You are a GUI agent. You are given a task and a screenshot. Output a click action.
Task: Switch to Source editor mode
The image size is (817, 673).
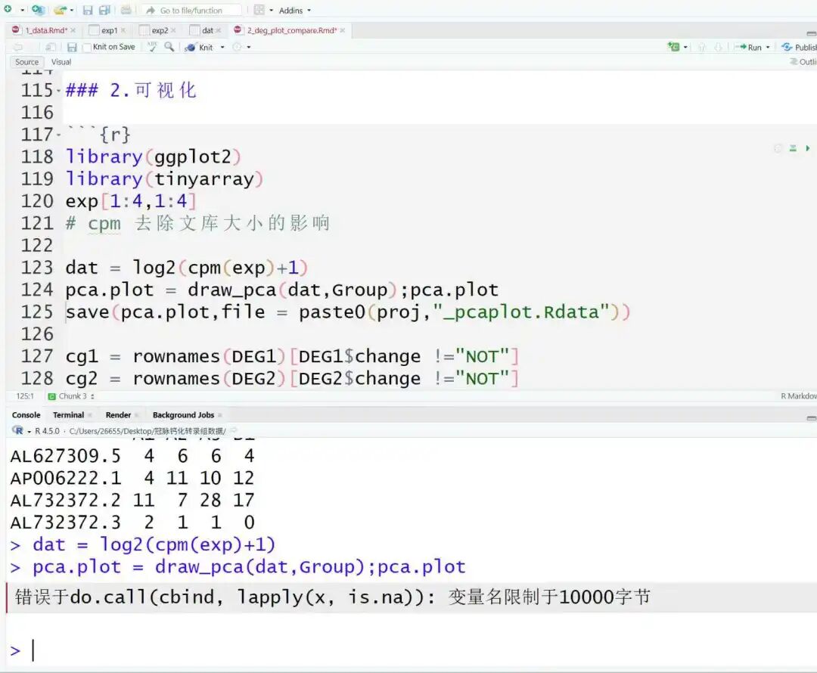27,62
